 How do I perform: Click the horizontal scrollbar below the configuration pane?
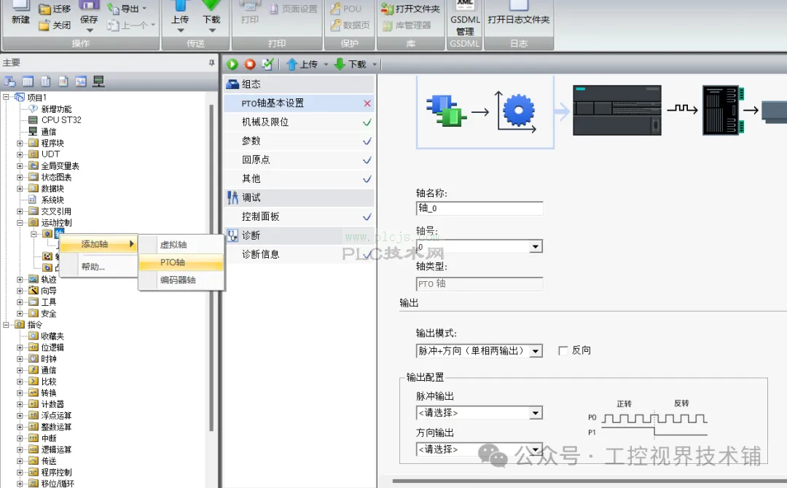click(x=590, y=481)
